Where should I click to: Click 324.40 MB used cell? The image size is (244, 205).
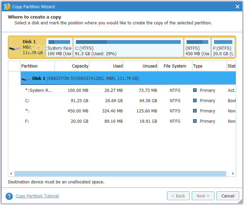click(112, 111)
